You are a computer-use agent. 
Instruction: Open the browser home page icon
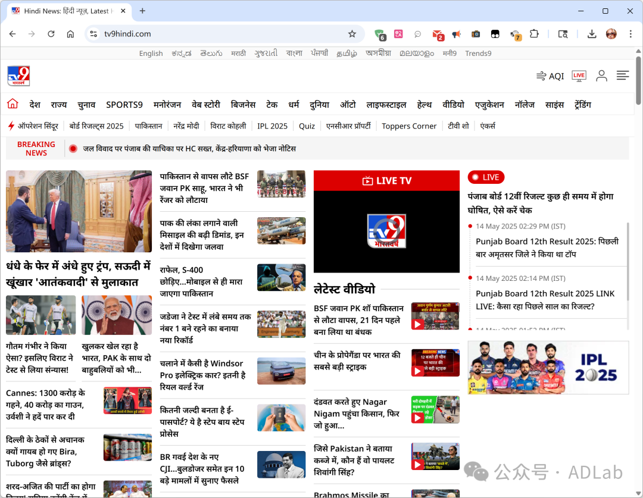pos(70,34)
